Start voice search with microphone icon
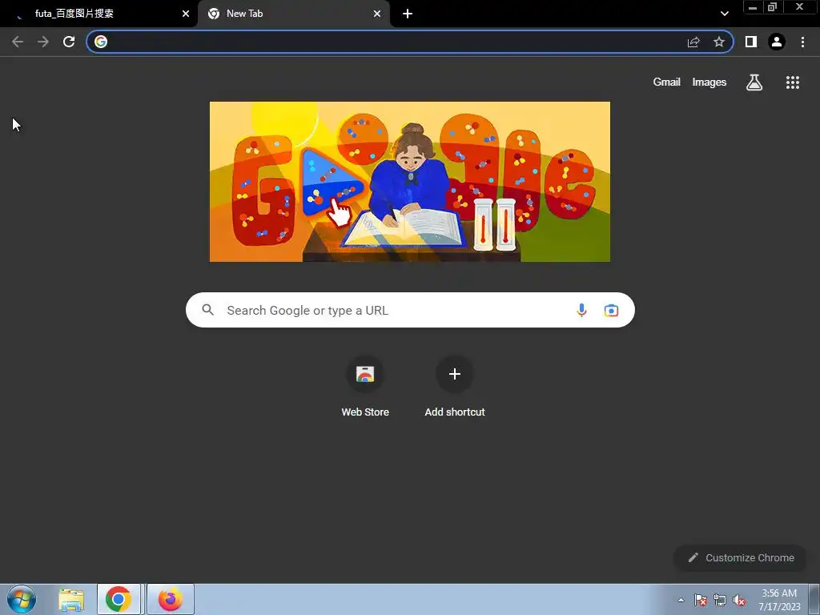Screen dimensions: 820x615 [581, 310]
